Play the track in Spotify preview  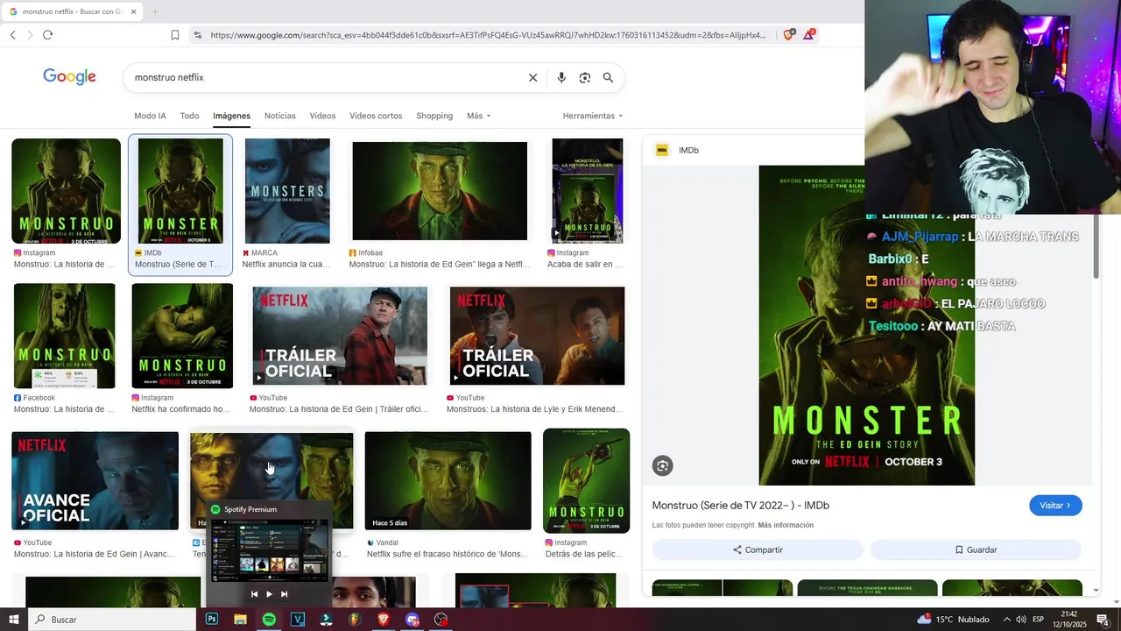click(x=269, y=594)
